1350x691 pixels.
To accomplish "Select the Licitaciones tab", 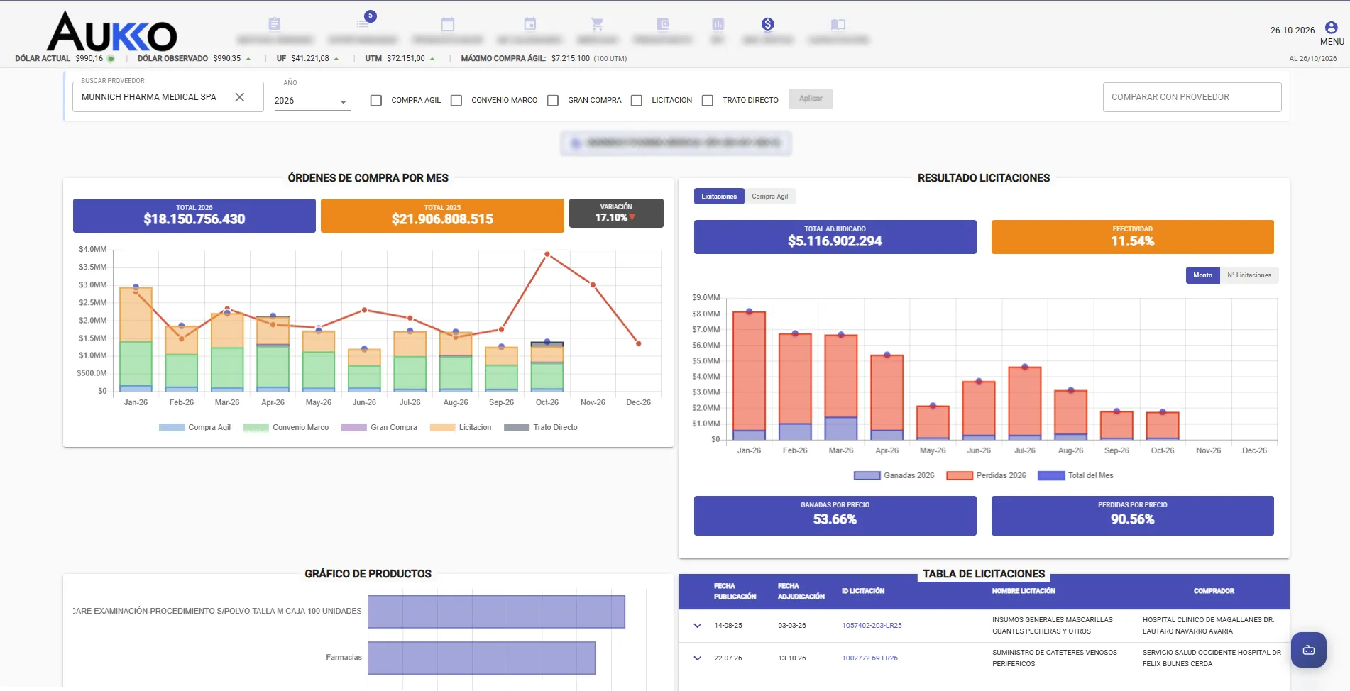I will [719, 197].
